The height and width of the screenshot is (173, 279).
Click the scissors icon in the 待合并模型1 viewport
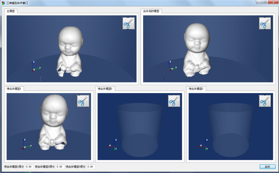83,101
